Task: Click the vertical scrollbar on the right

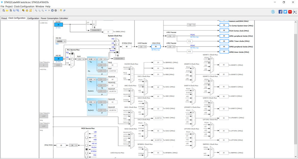Action: point(296,89)
